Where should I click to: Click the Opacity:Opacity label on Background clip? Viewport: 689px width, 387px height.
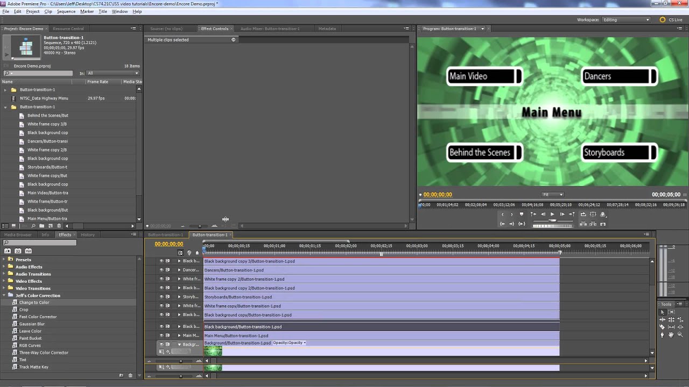point(289,343)
